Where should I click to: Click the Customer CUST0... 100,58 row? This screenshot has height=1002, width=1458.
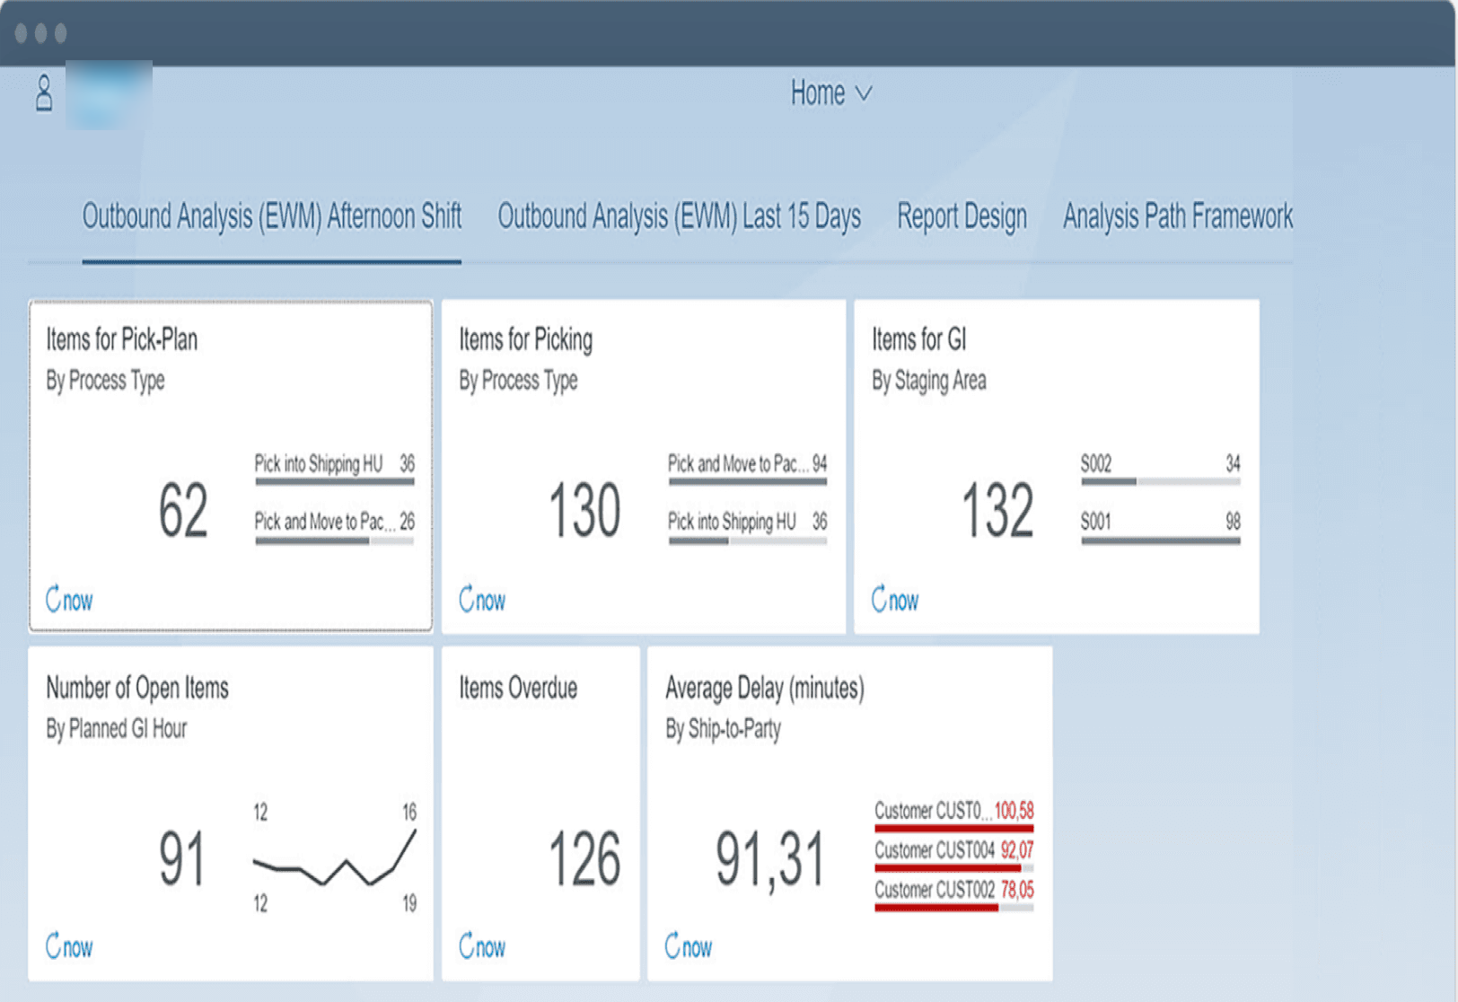[x=954, y=816]
